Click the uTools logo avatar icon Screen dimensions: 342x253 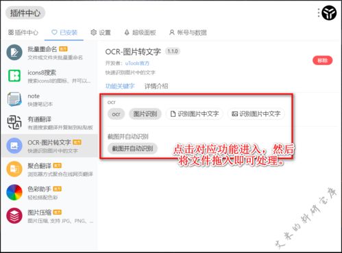pos(329,13)
